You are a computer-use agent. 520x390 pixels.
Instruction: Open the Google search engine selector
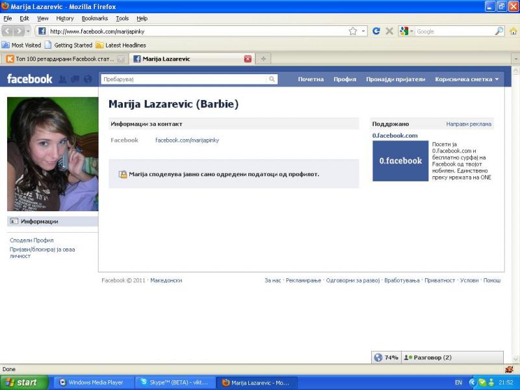406,31
